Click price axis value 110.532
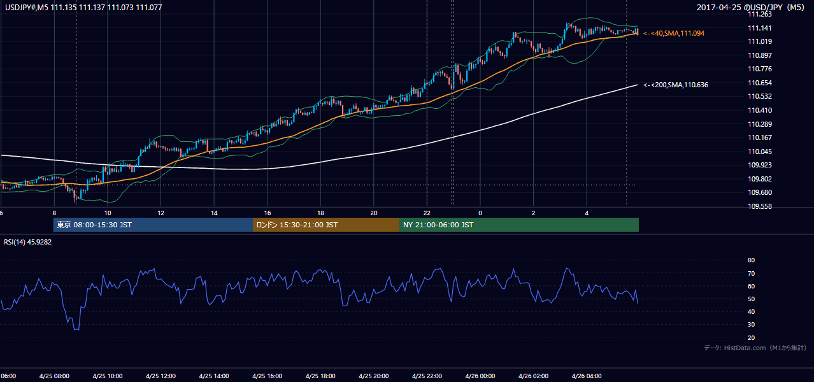814x382 pixels. coord(759,97)
